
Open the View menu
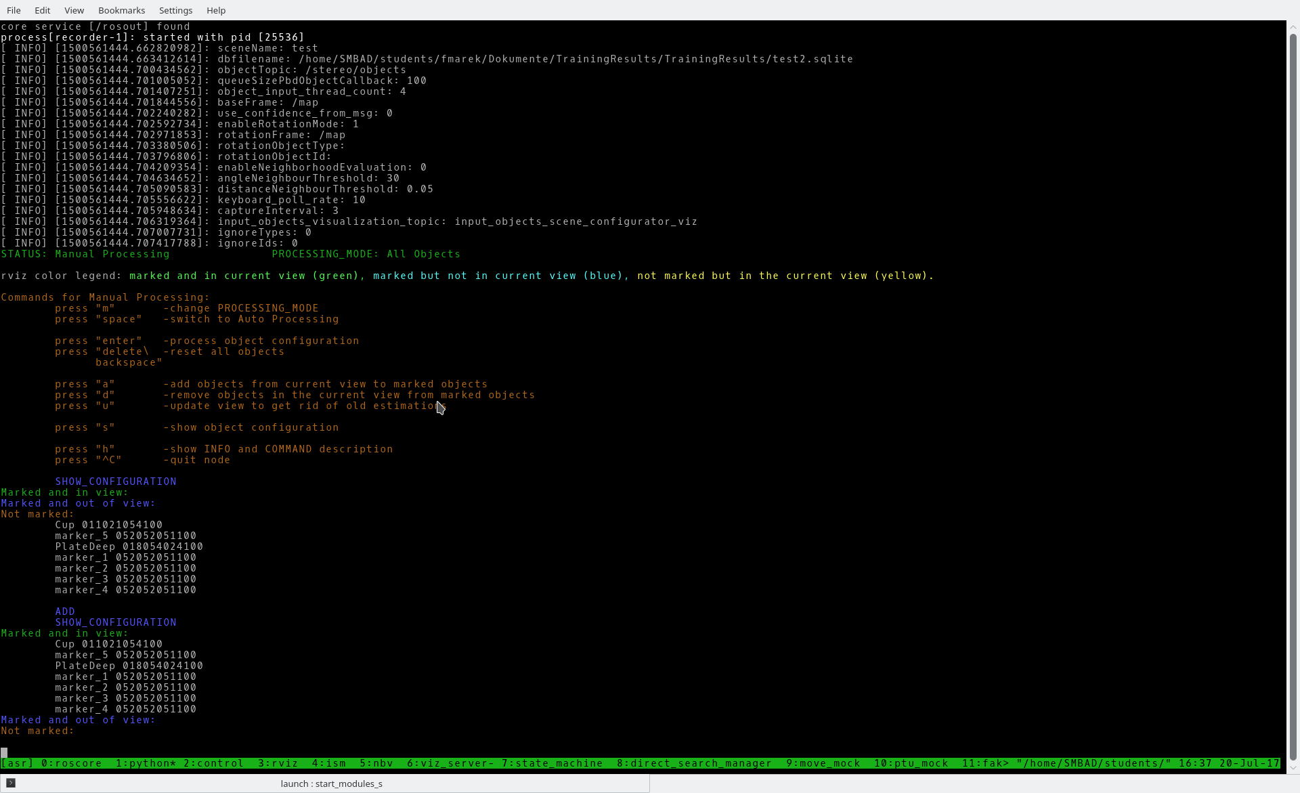74,10
